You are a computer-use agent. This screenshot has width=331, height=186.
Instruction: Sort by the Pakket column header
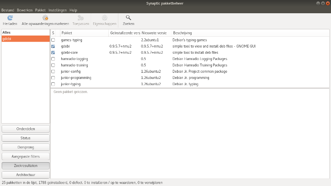coord(84,33)
